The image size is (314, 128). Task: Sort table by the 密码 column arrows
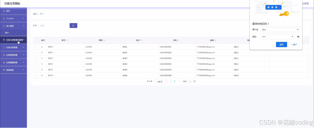(x=104, y=40)
